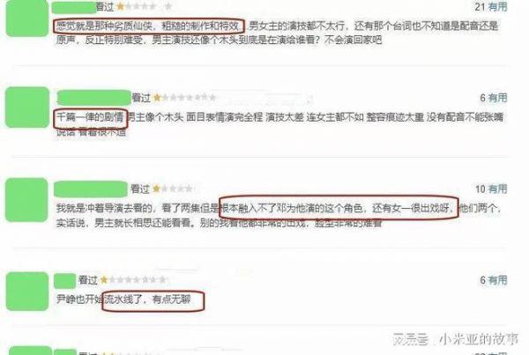Click 6 有用 on 千篇一律 review
The image size is (529, 355).
pyautogui.click(x=494, y=98)
